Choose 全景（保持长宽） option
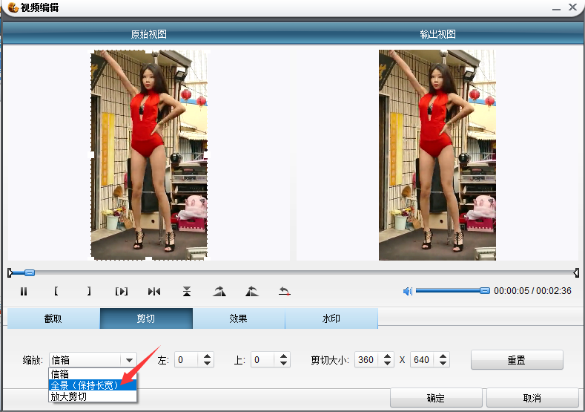The width and height of the screenshot is (585, 412). click(93, 385)
